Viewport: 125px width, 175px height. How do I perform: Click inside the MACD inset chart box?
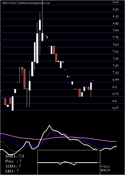coord(69,162)
